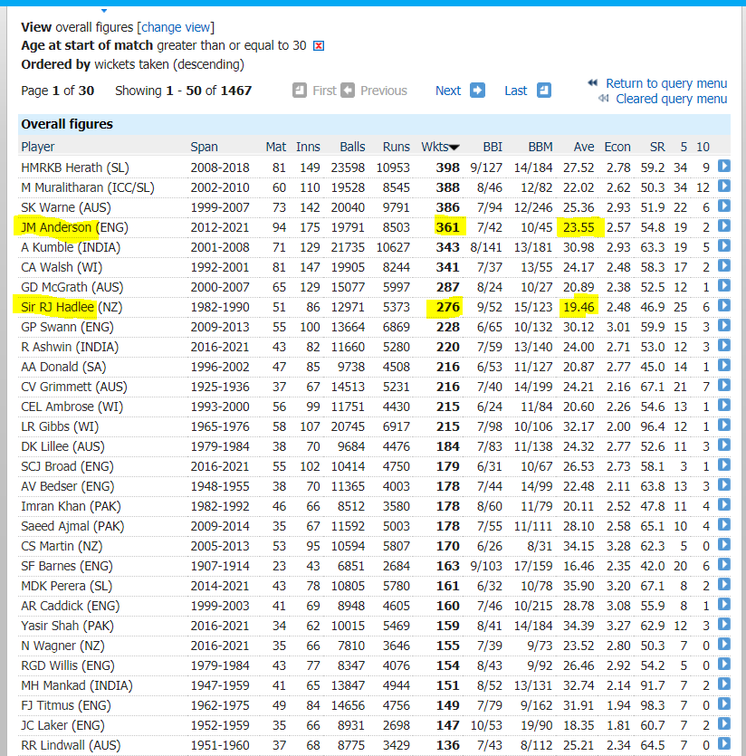Sort table by Econ column header
Screen dimensions: 746x756
point(617,147)
